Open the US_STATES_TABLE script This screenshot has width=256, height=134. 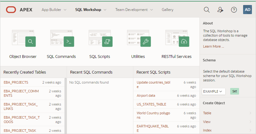click(151, 104)
